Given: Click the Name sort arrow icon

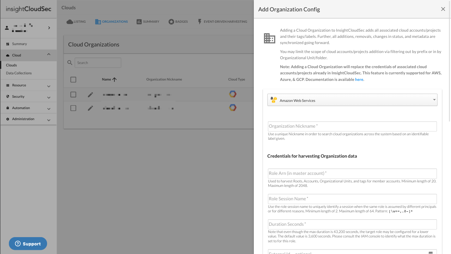Looking at the screenshot, I should [114, 80].
